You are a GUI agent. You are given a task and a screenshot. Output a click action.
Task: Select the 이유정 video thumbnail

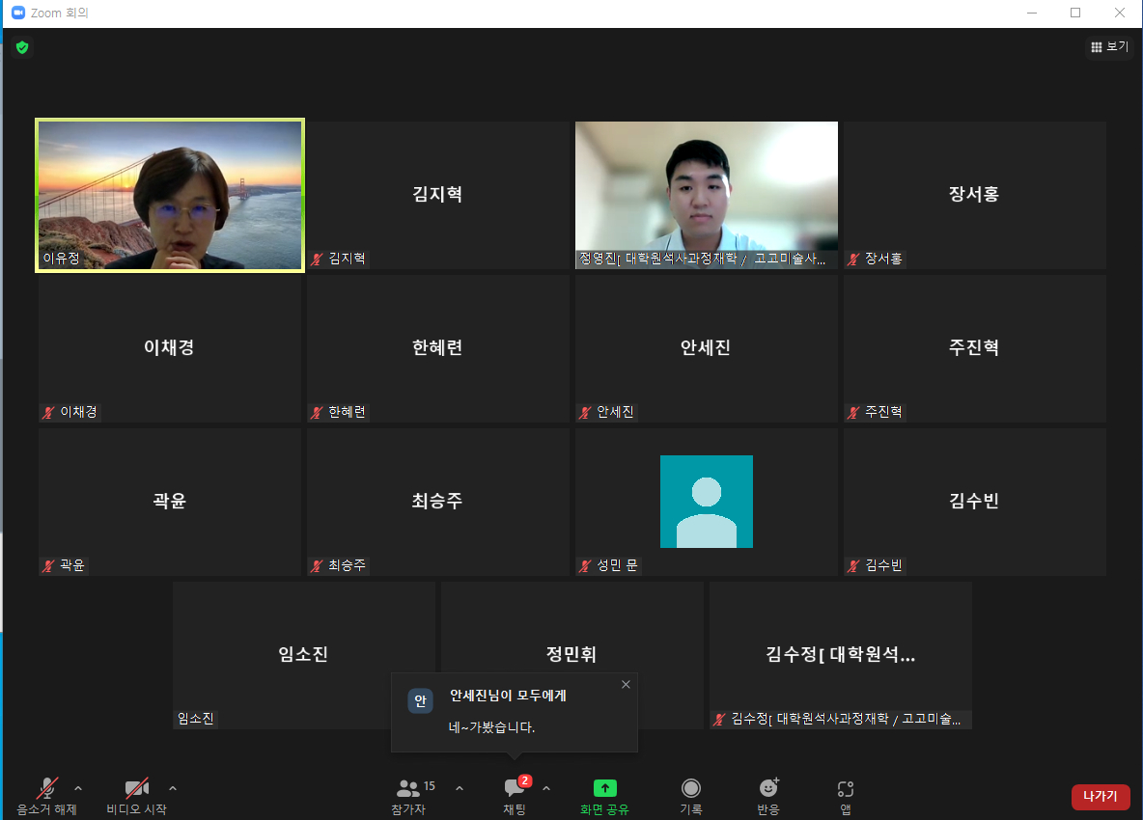coord(170,196)
